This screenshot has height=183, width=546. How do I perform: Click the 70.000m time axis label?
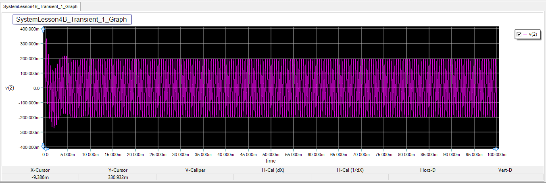pyautogui.click(x=361, y=155)
